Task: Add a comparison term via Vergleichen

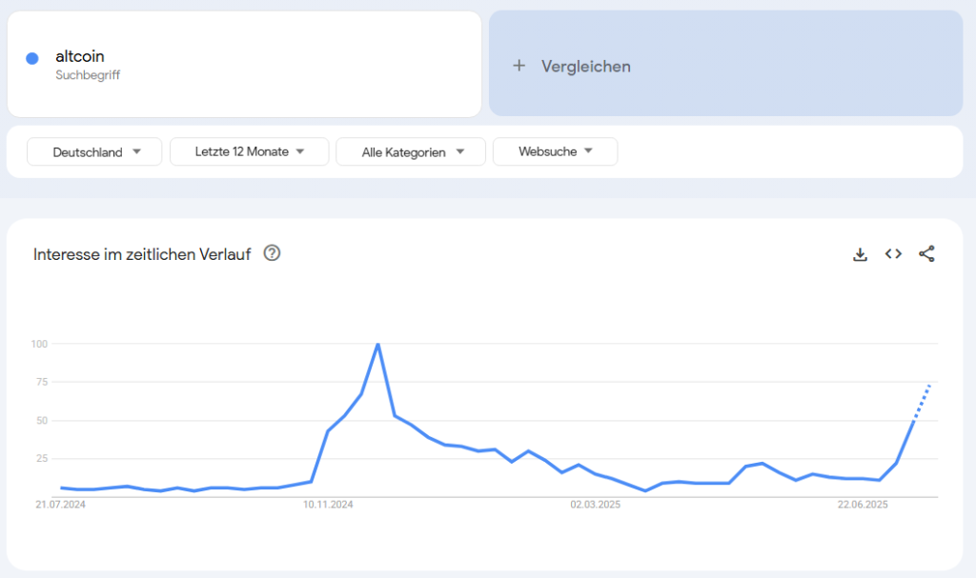Action: [725, 64]
